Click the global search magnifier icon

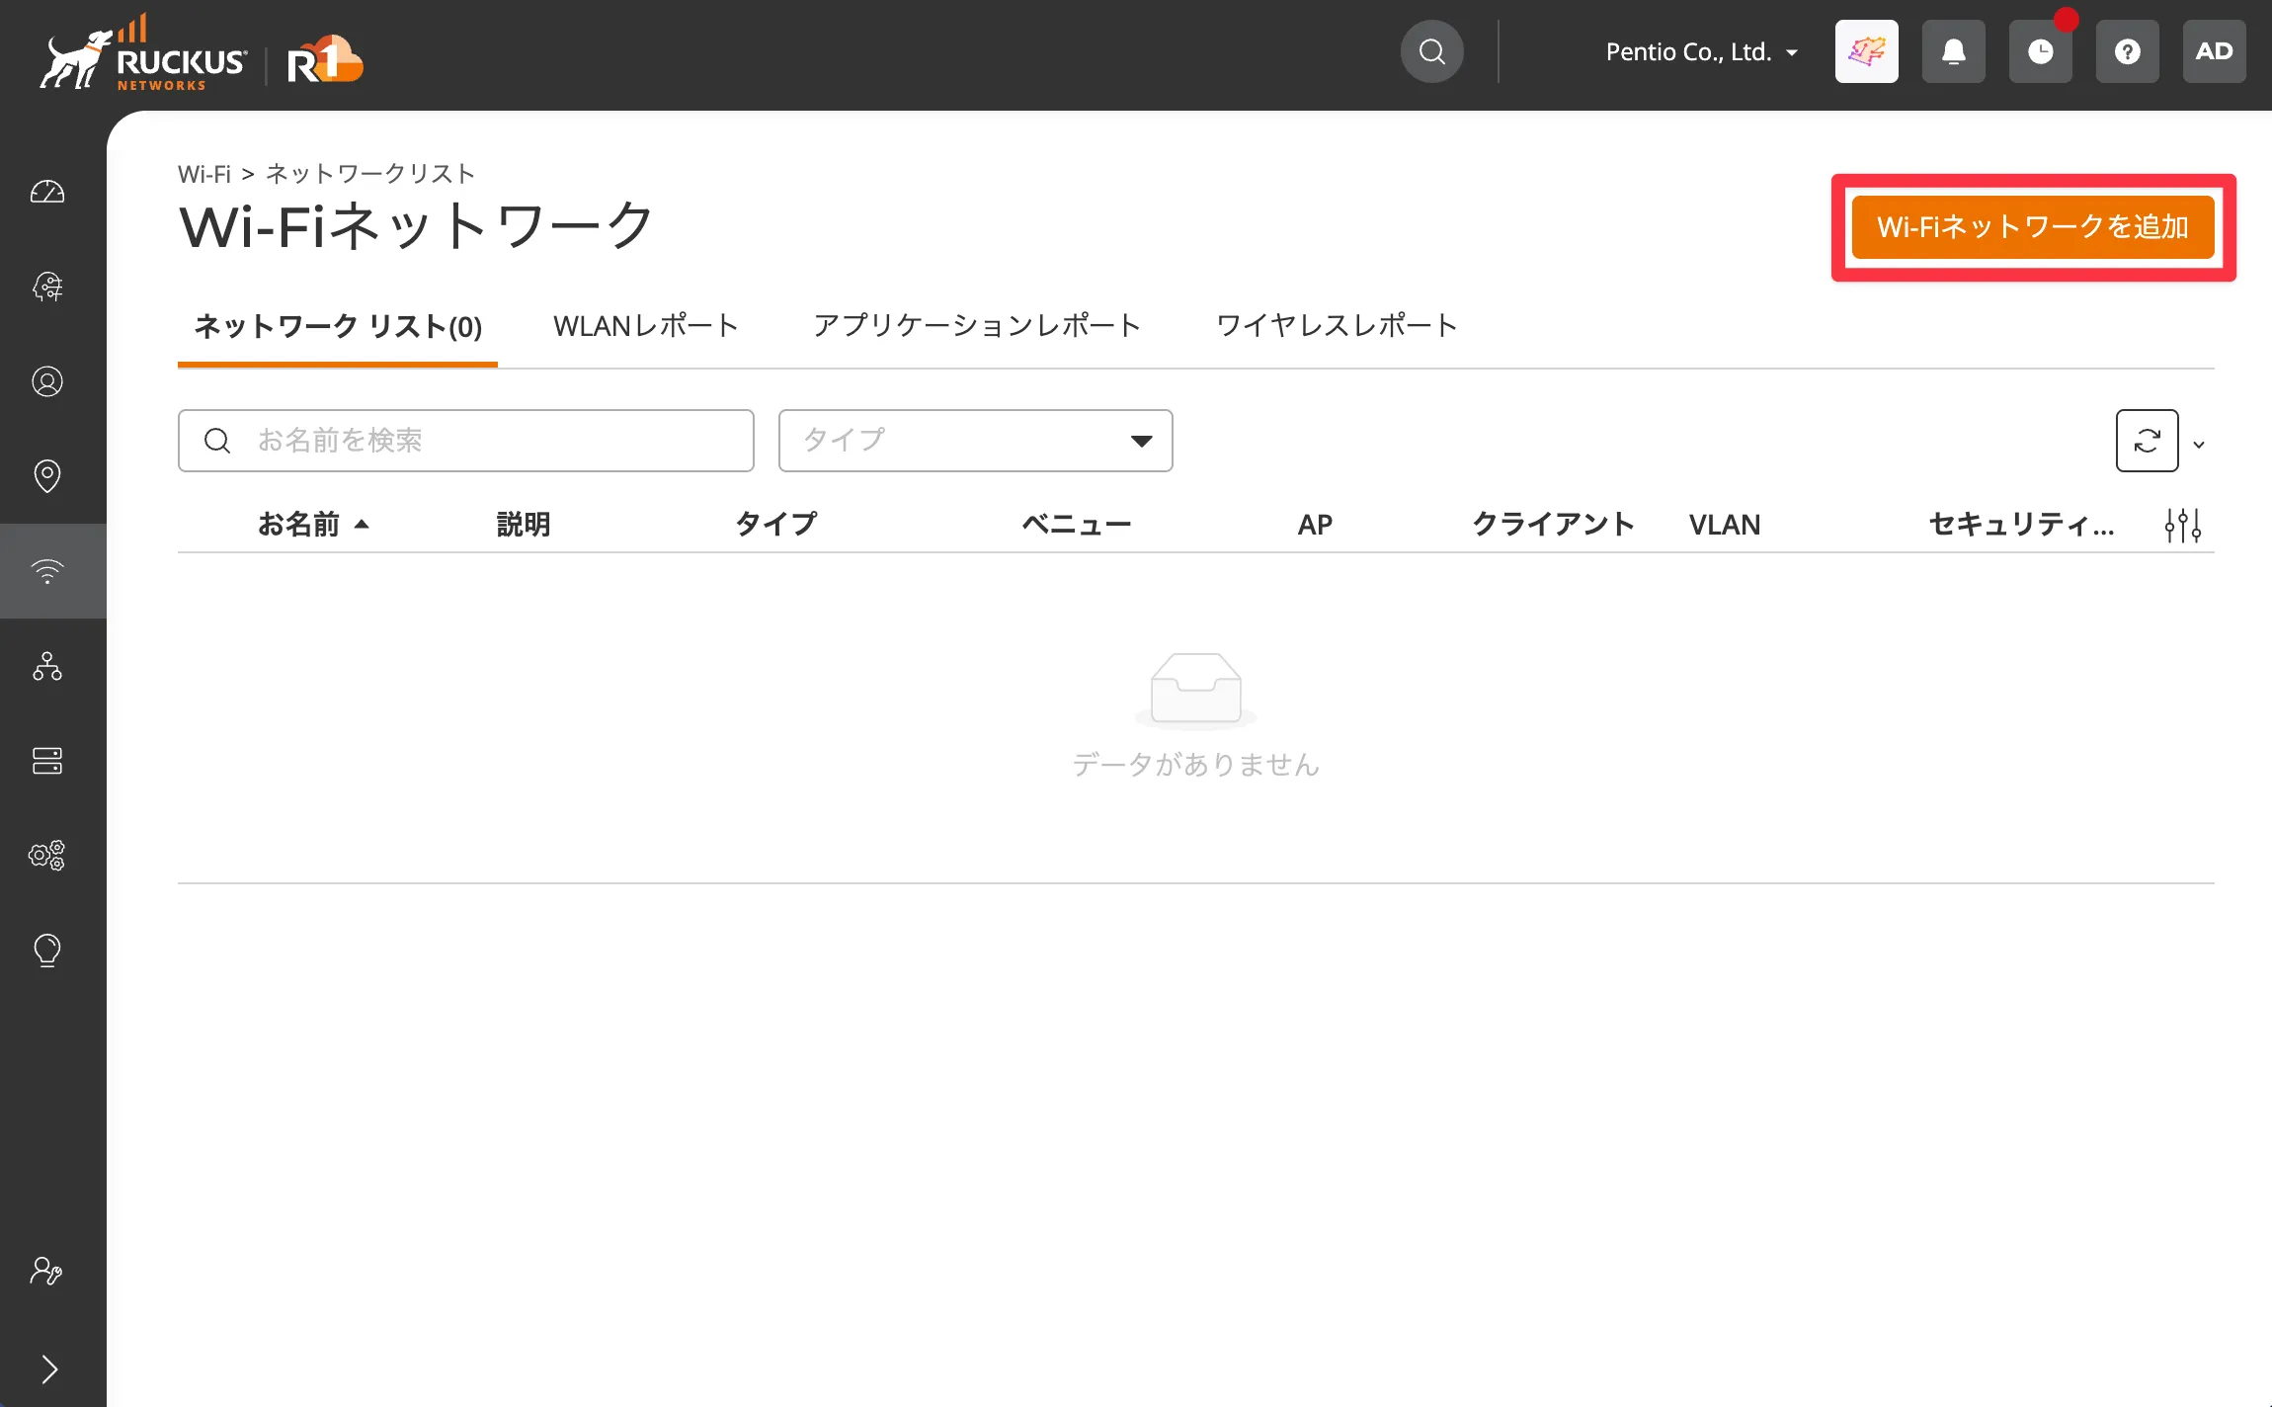coord(1432,51)
